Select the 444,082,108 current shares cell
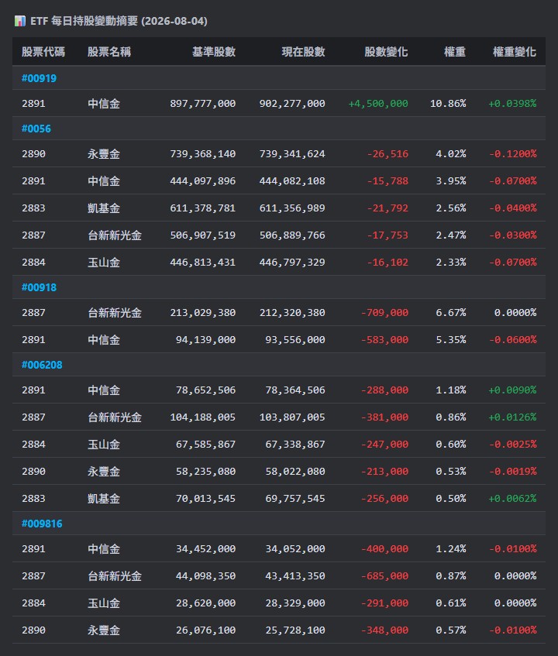Screen dimensions: 558x656 pyautogui.click(x=292, y=181)
